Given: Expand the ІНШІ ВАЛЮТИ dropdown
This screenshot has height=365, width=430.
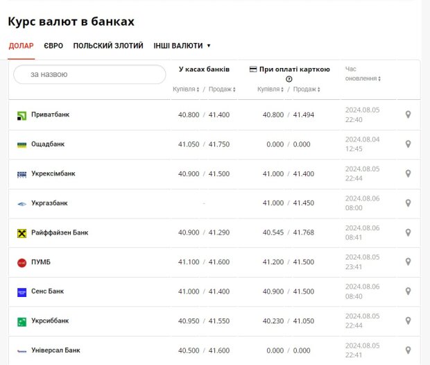Looking at the screenshot, I should (x=182, y=46).
